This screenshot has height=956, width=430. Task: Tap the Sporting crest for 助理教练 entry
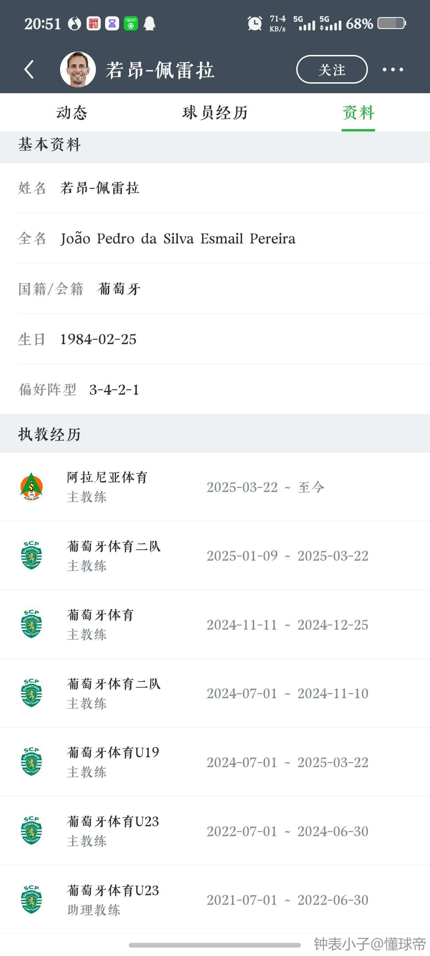[31, 899]
